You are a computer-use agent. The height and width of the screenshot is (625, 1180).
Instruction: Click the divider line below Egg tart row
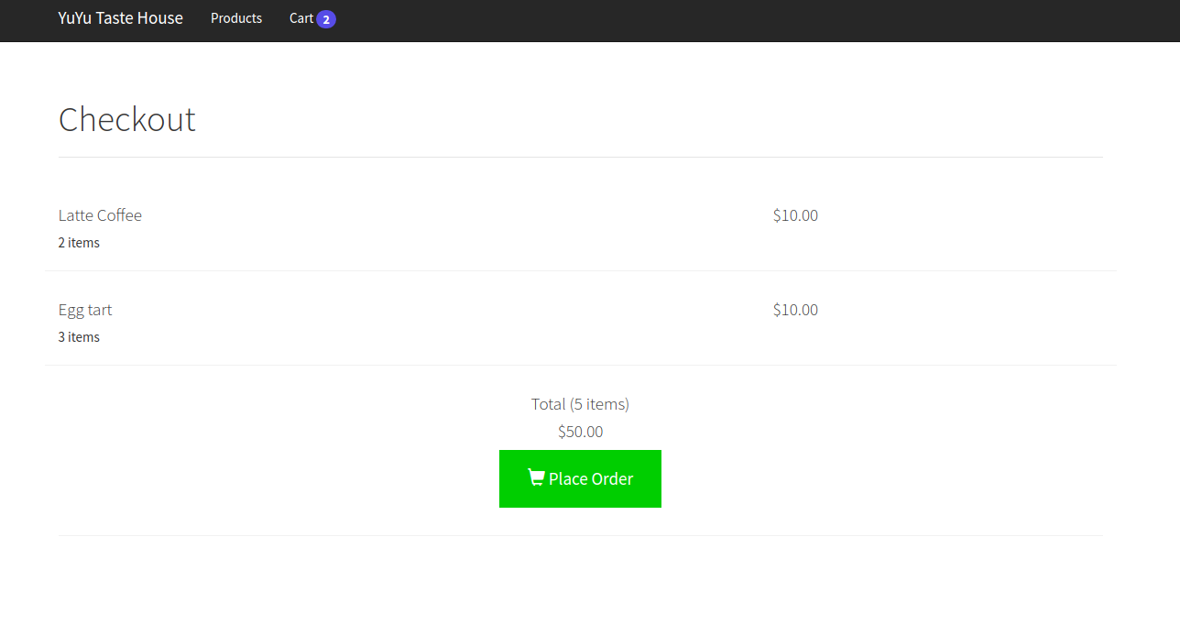point(580,365)
